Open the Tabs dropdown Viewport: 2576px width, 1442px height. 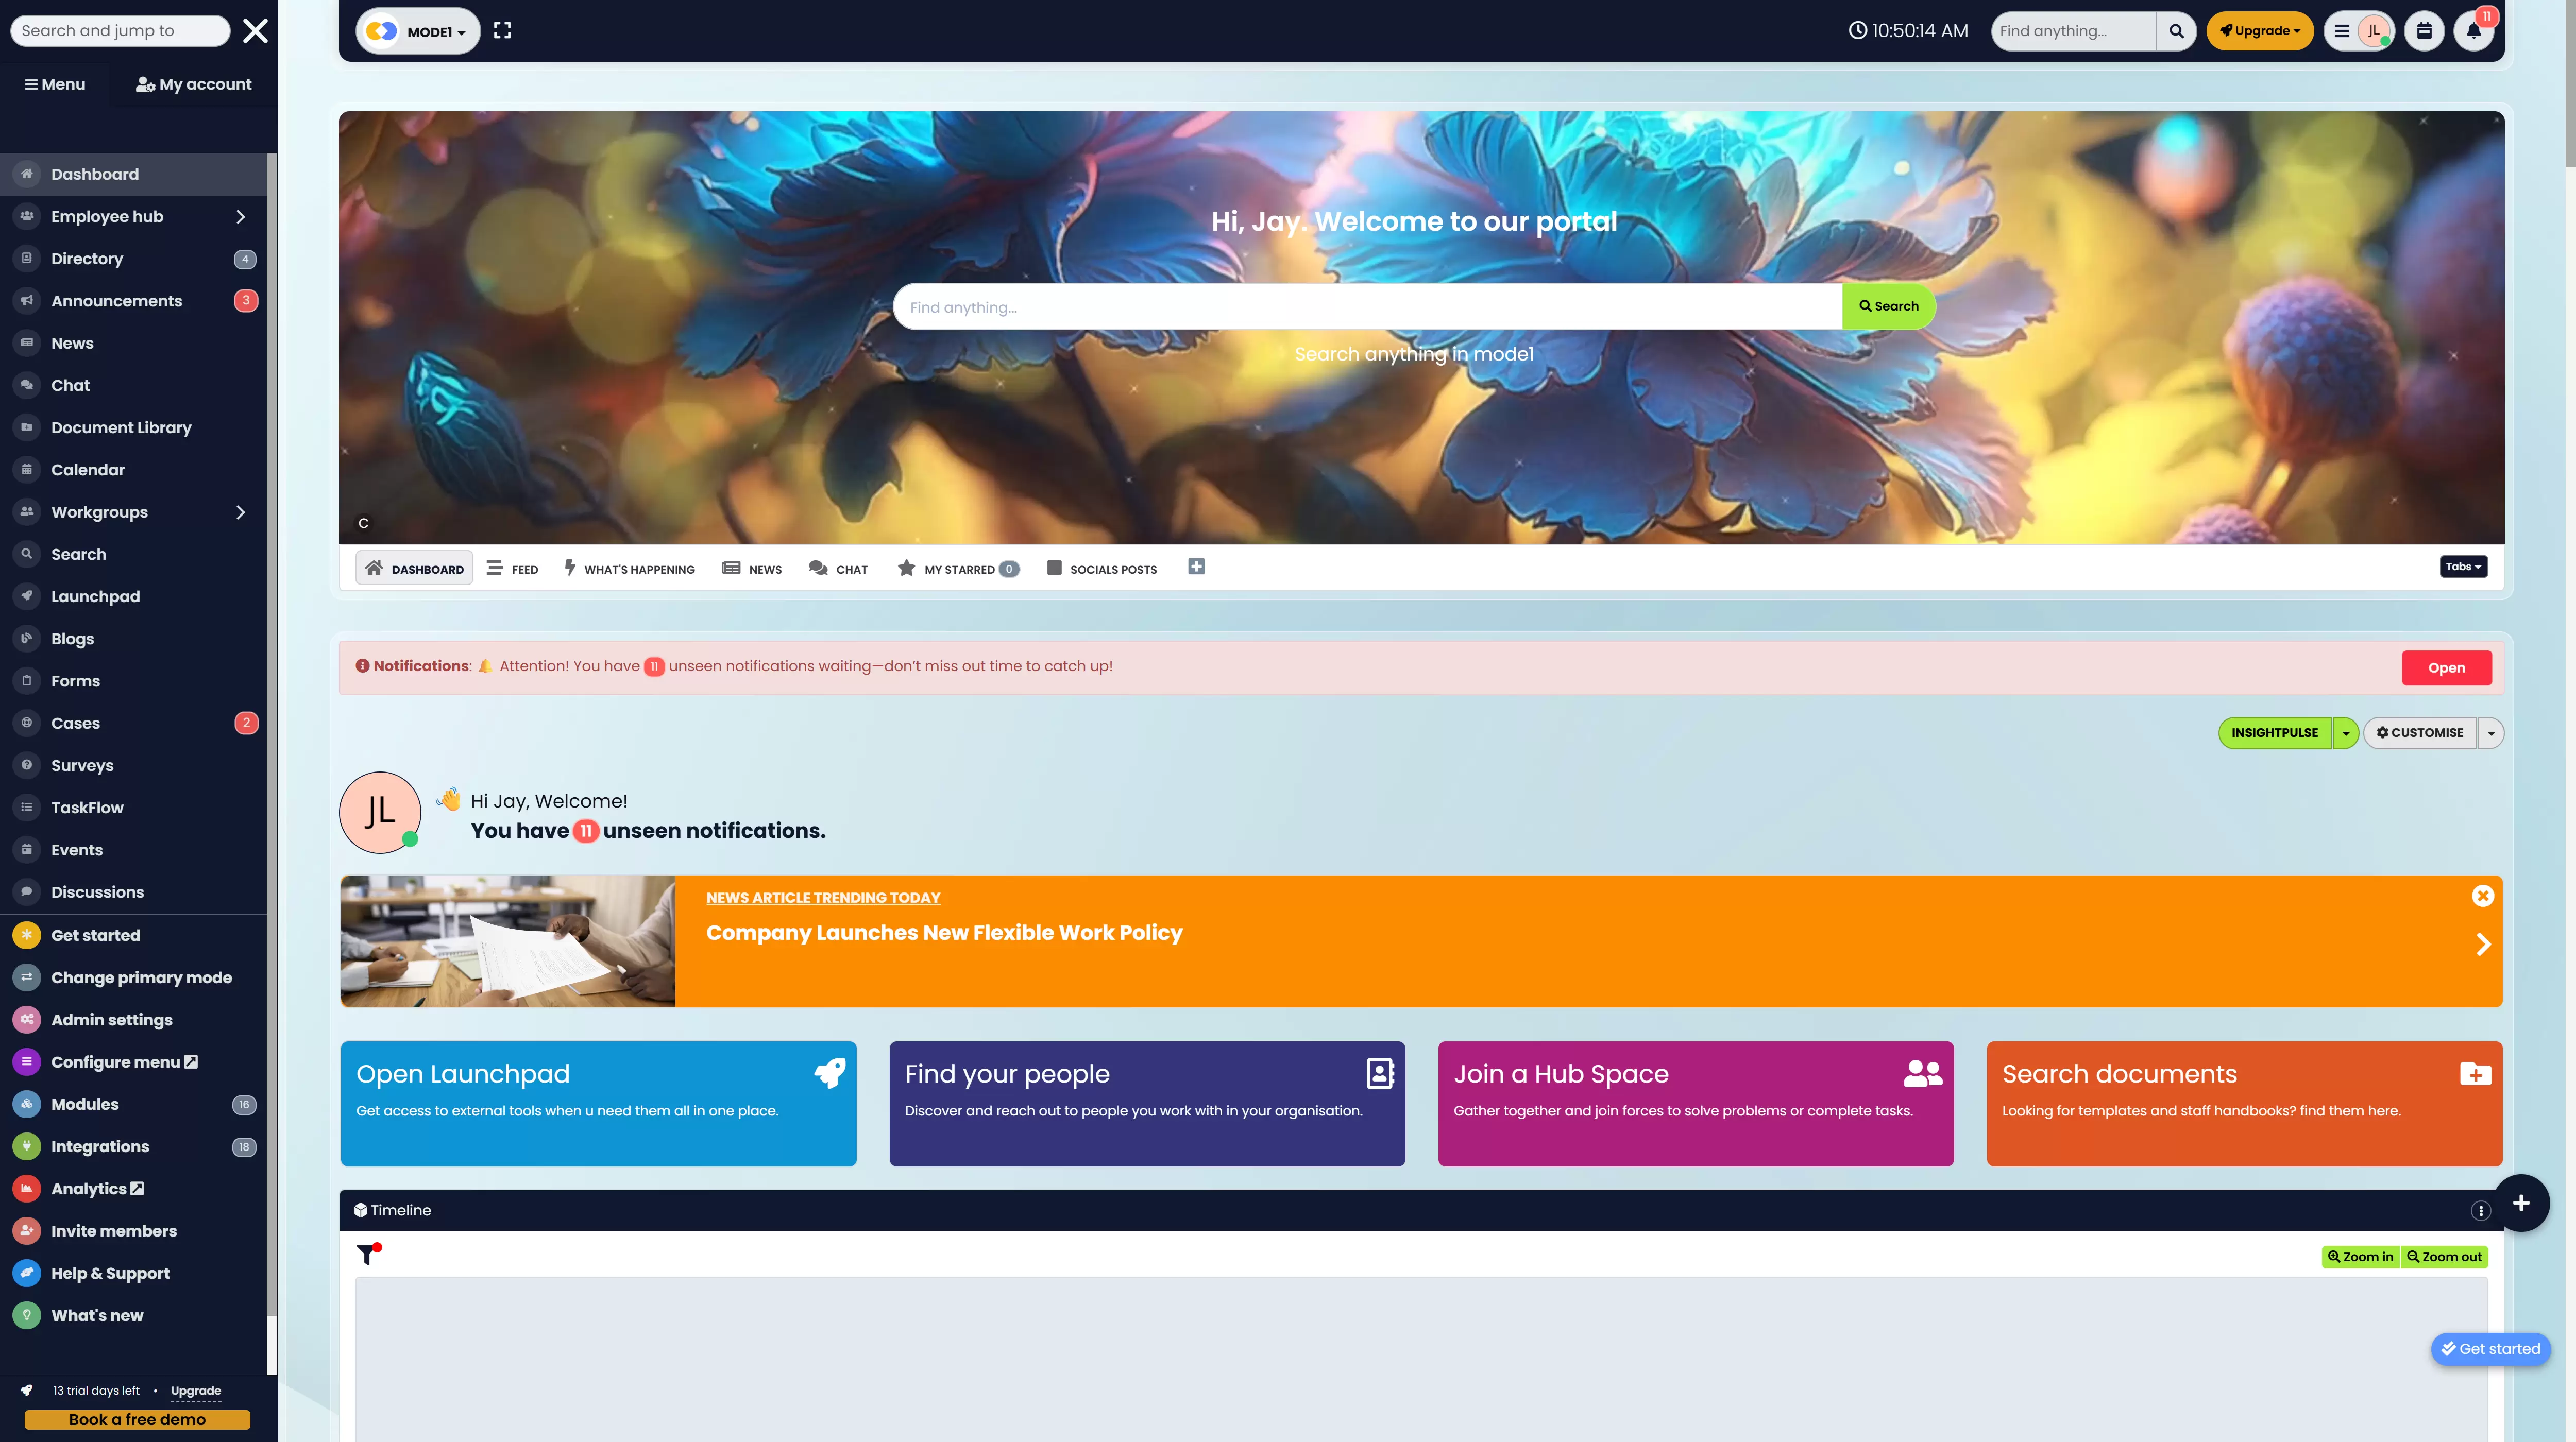pos(2463,566)
